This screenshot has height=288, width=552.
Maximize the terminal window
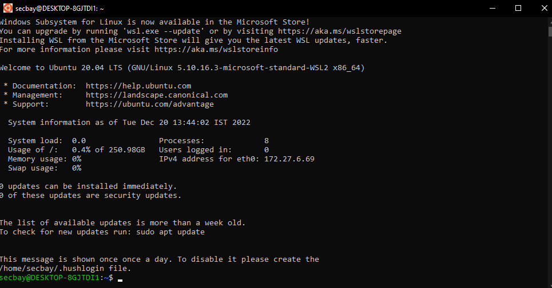pos(518,8)
